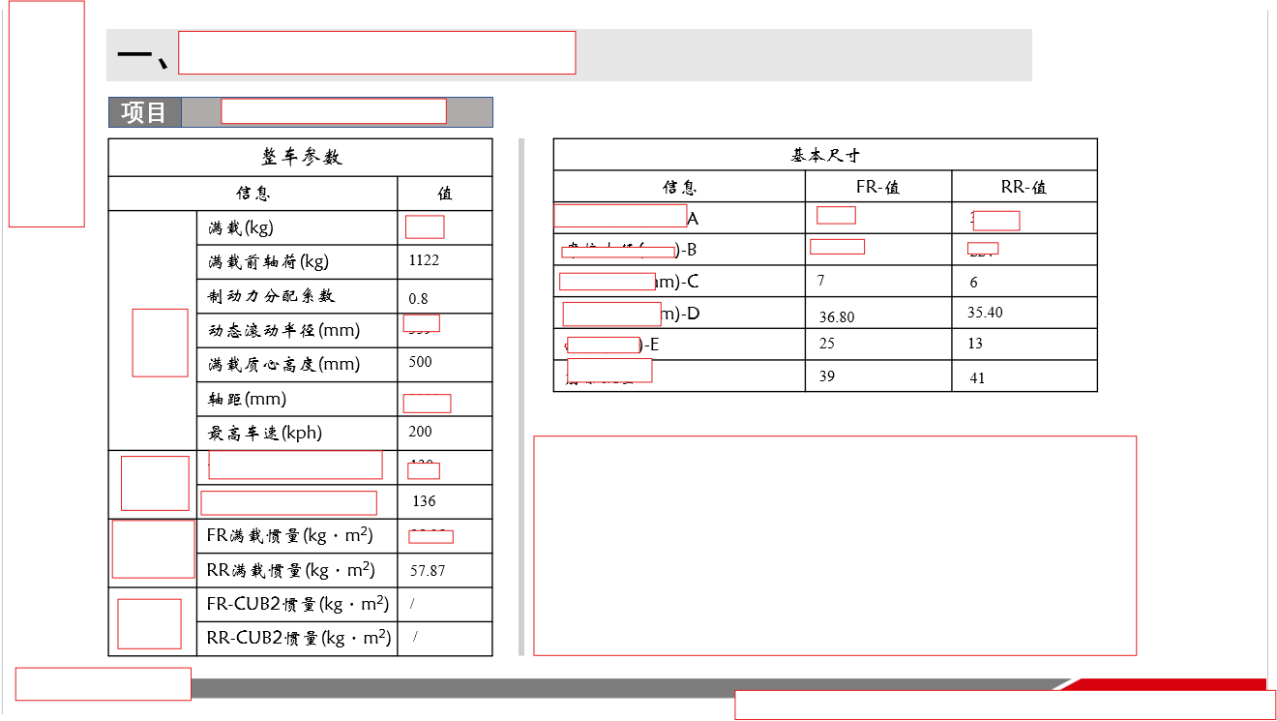Click the value 500
This screenshot has width=1277, height=721.
421,362
